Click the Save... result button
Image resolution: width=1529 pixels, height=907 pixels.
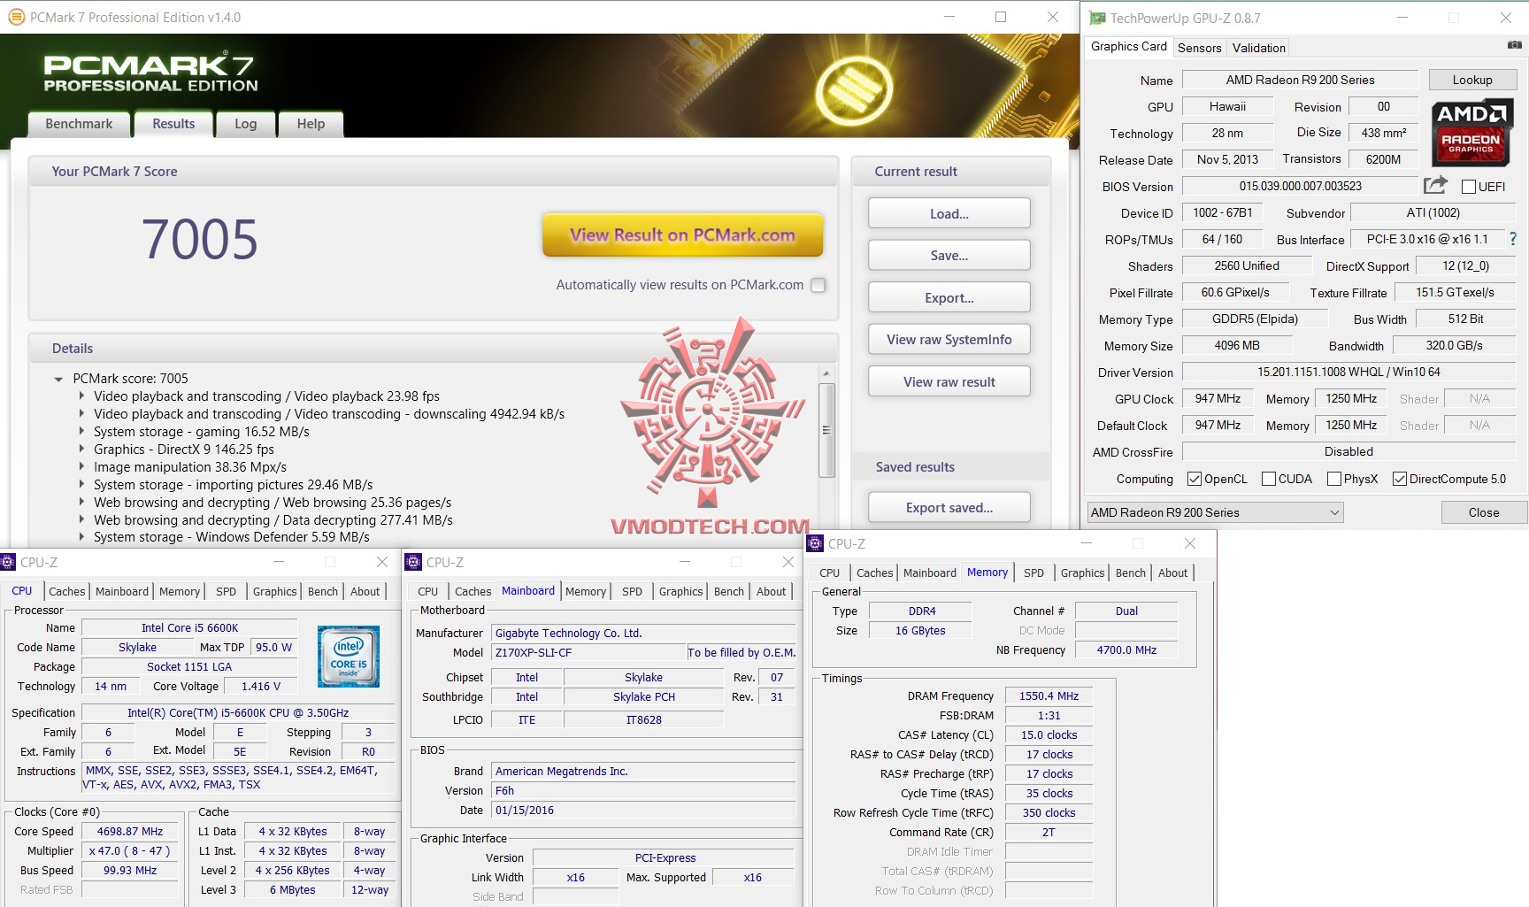coord(949,255)
